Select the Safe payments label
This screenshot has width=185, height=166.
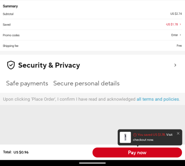click(27, 83)
